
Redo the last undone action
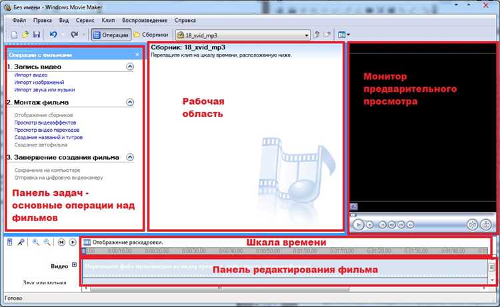point(74,35)
